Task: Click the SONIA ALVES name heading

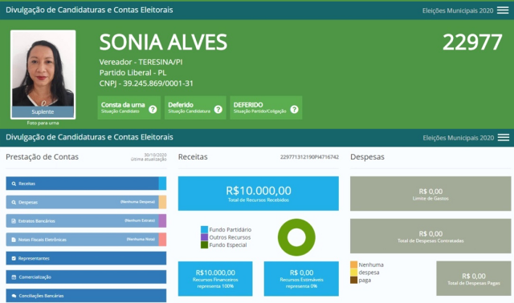Action: (163, 42)
